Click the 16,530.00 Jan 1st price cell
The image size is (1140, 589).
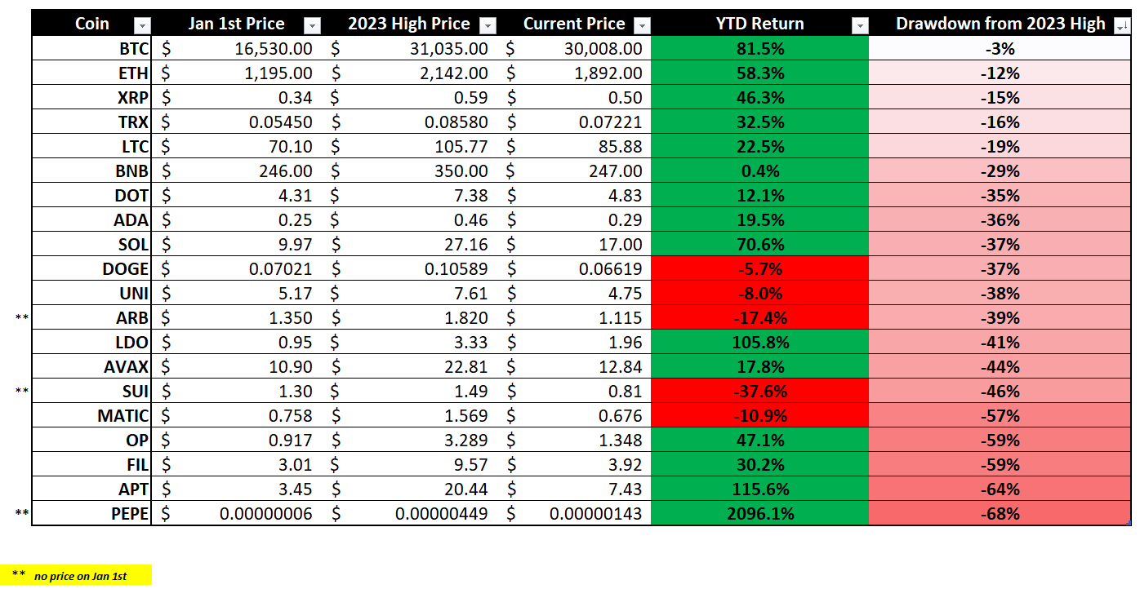pyautogui.click(x=237, y=49)
